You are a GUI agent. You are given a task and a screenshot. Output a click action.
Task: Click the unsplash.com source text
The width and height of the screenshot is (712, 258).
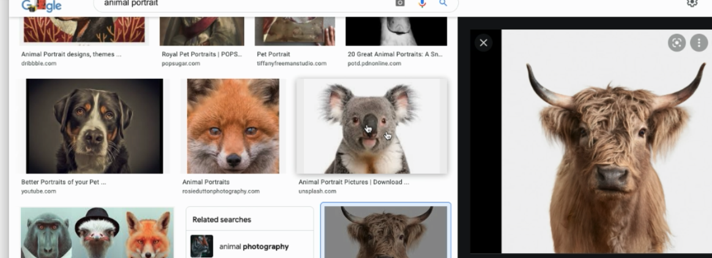[317, 191]
